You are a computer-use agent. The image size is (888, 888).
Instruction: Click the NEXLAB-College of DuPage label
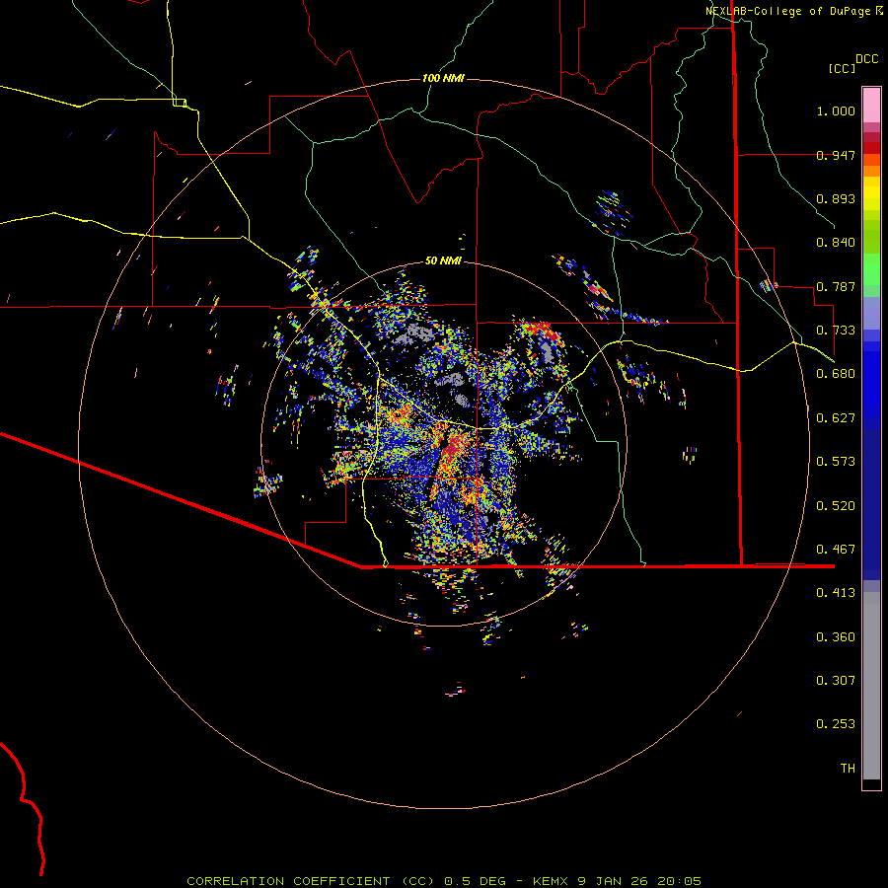coord(787,11)
